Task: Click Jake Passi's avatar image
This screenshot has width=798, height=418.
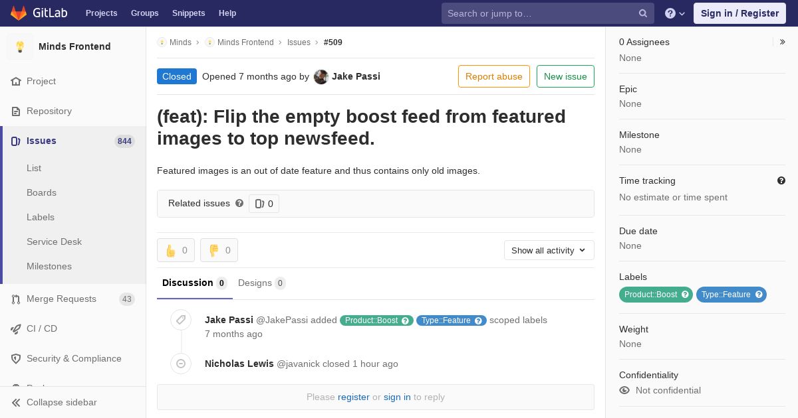Action: click(321, 76)
